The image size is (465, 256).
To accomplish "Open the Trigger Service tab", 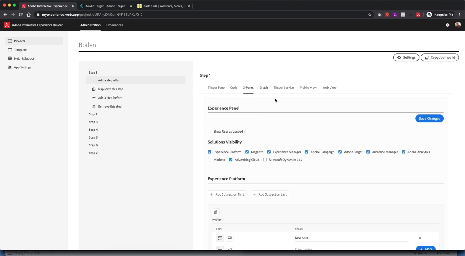I will 284,87.
